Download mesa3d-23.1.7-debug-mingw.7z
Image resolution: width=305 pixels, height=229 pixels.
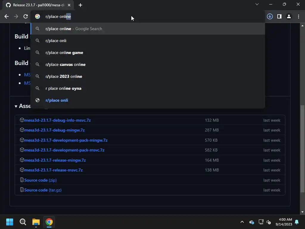pyautogui.click(x=55, y=130)
